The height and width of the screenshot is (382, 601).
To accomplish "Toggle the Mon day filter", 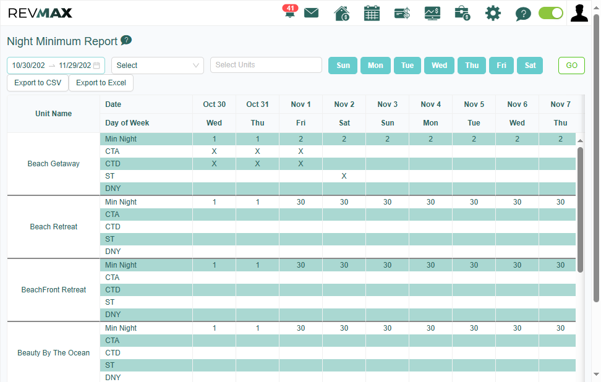I will [x=375, y=66].
